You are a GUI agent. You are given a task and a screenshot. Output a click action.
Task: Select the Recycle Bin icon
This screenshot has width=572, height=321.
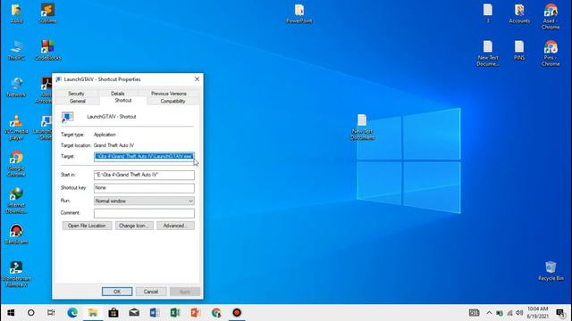pos(551,271)
